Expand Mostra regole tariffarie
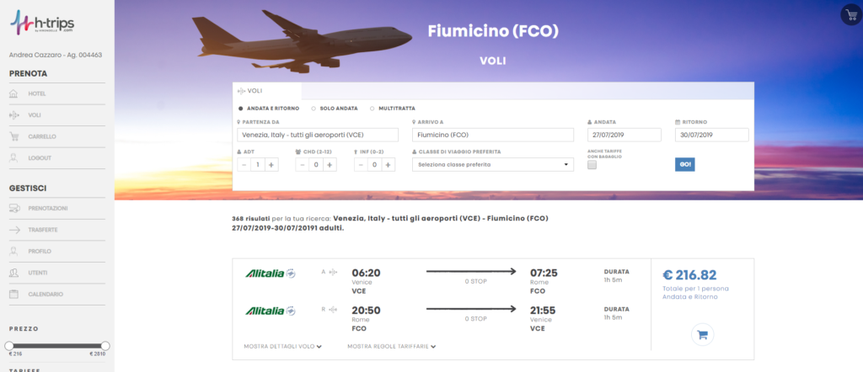 391,347
